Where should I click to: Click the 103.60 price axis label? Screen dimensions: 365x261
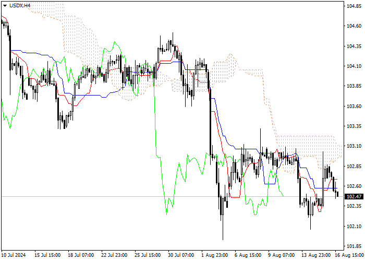354,106
